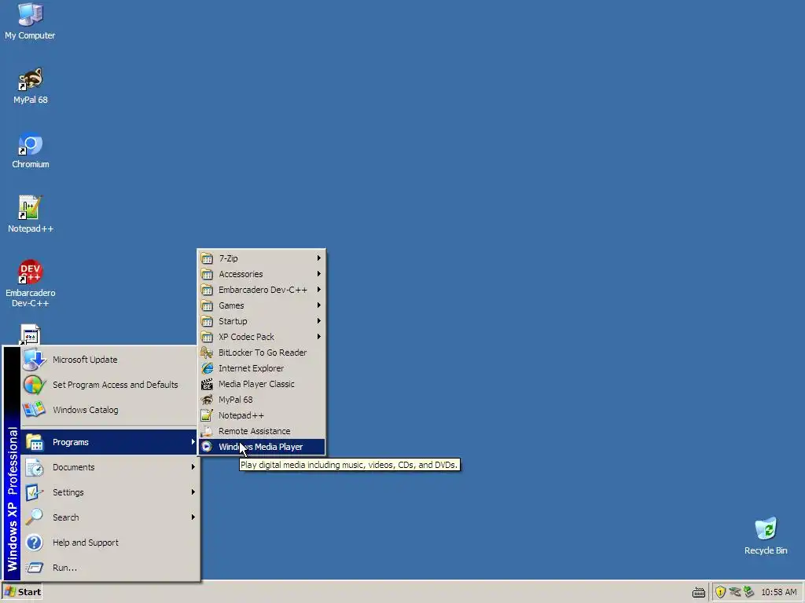Select the Embarcadero Dev-C++ desktop shortcut
The width and height of the screenshot is (805, 603).
tap(31, 283)
